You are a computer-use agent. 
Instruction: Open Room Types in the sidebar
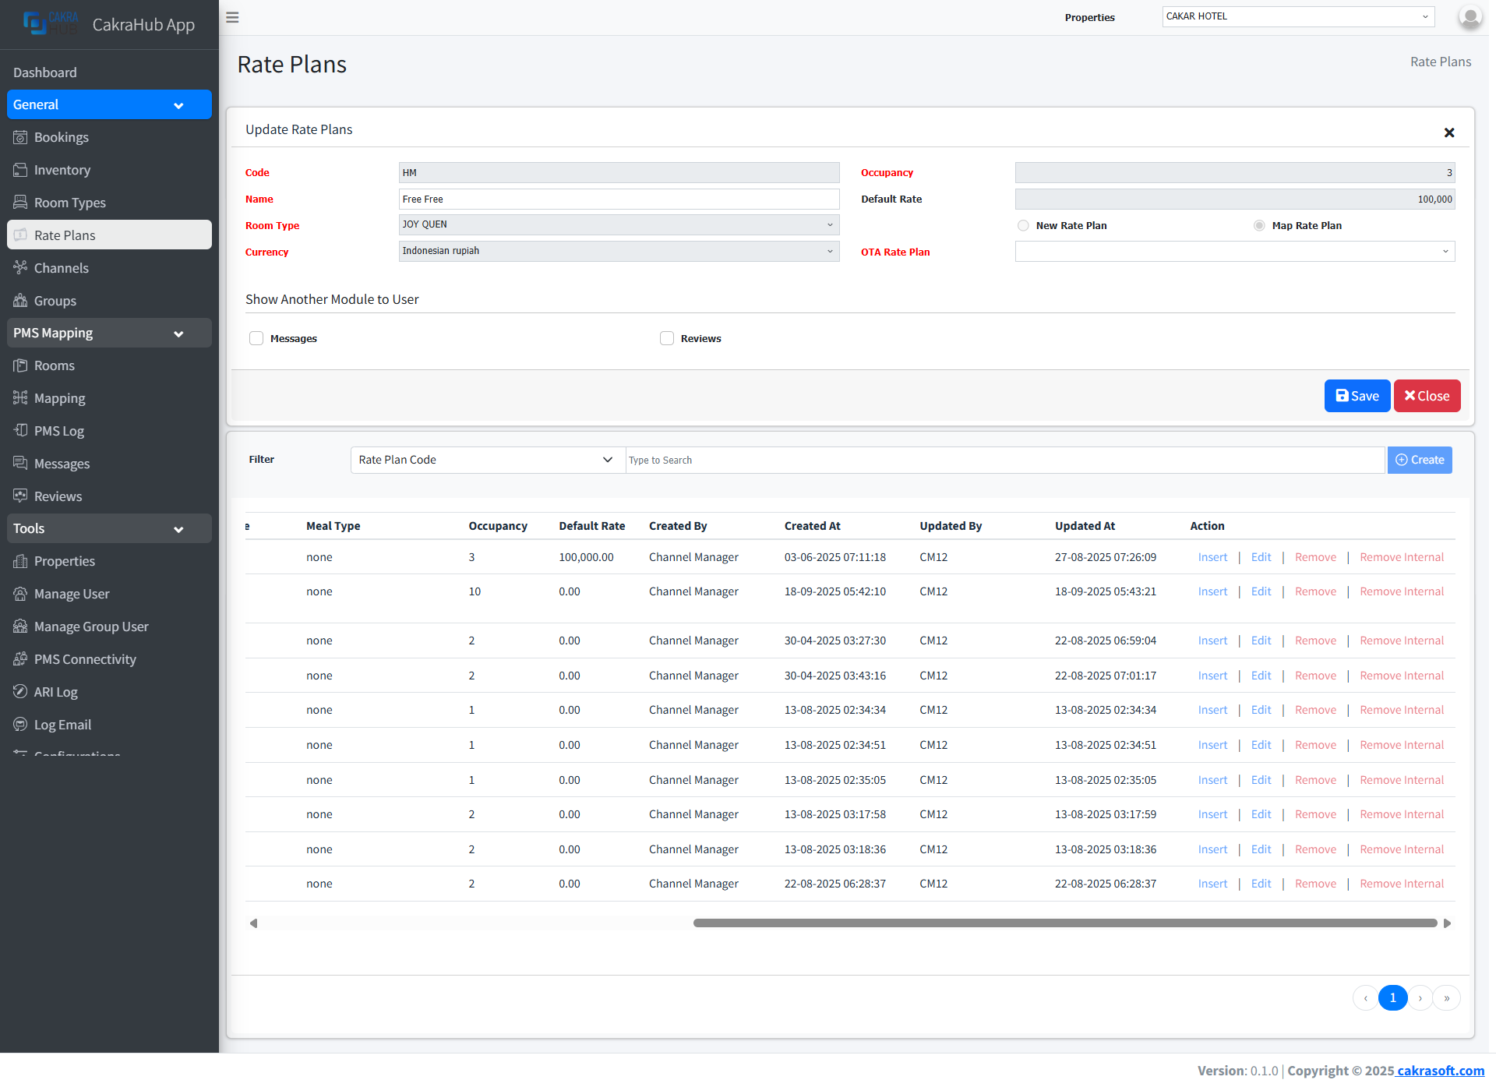point(69,203)
